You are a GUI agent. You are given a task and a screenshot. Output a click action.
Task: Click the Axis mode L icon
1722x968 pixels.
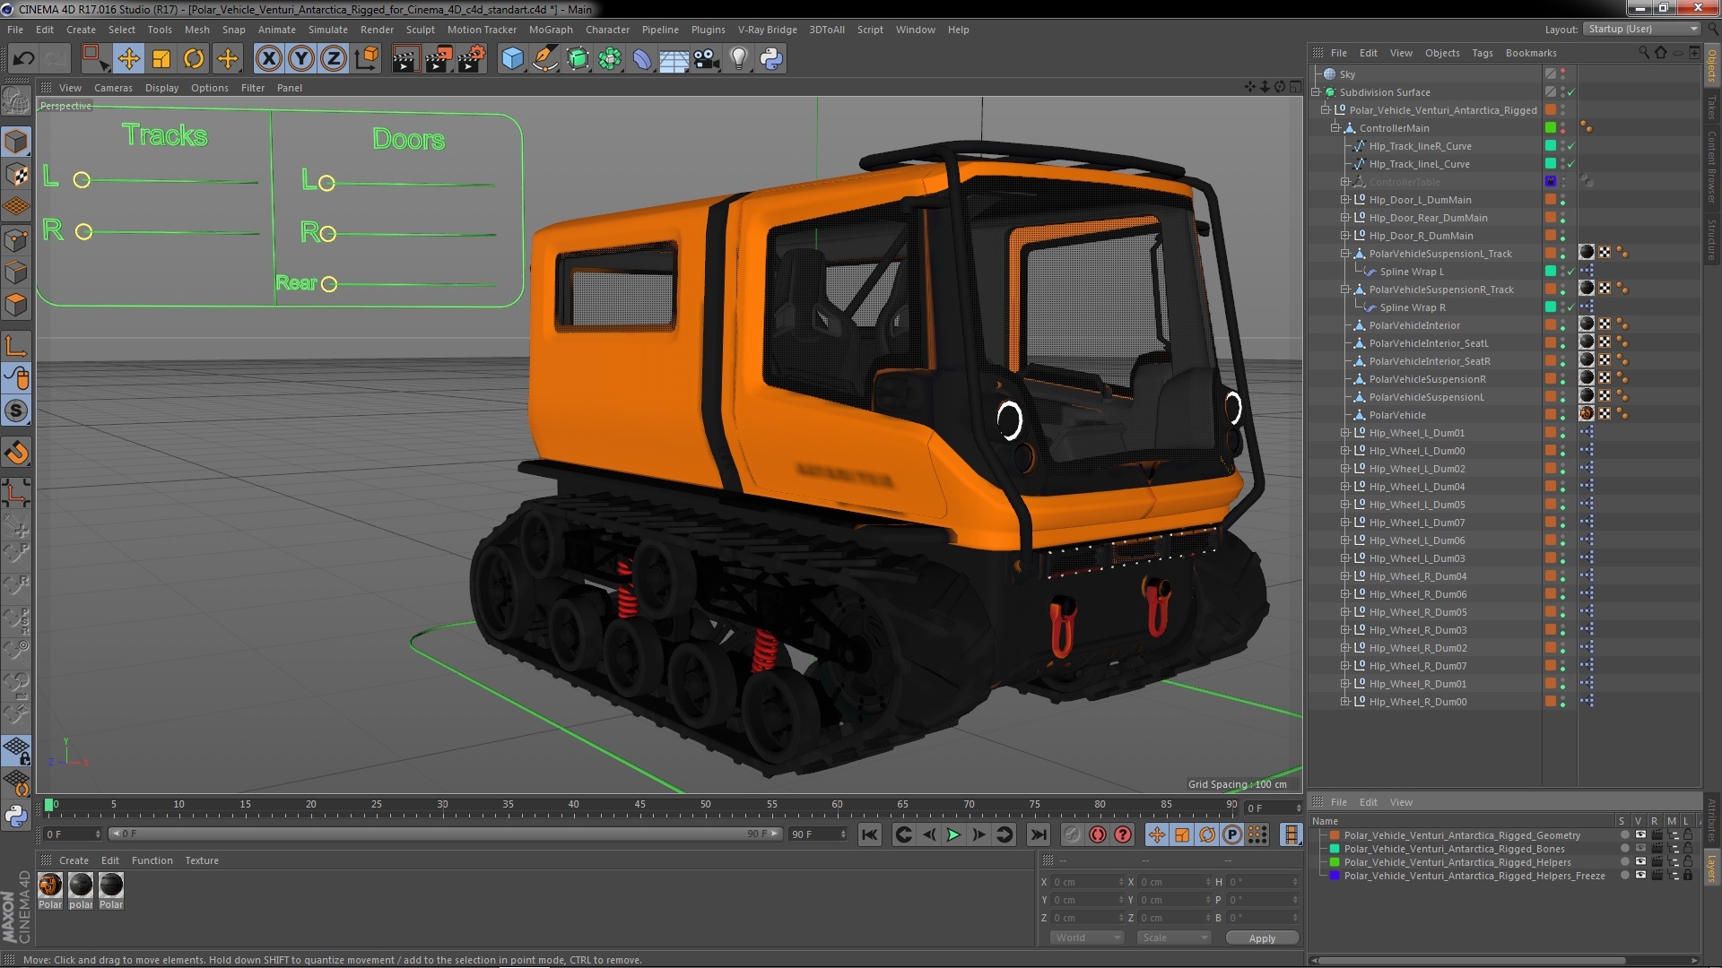[16, 346]
